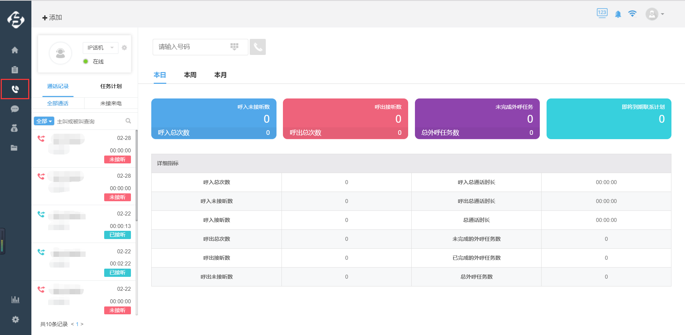685x335 pixels.
Task: Click the 呼入接听数 table label
Action: point(217,220)
